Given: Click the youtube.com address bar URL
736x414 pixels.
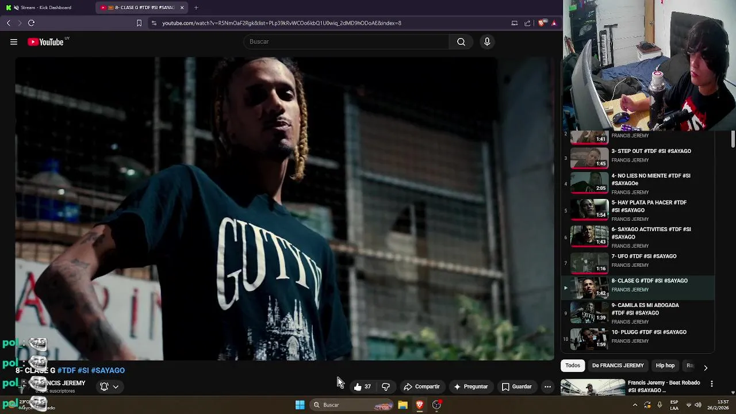Looking at the screenshot, I should [282, 23].
